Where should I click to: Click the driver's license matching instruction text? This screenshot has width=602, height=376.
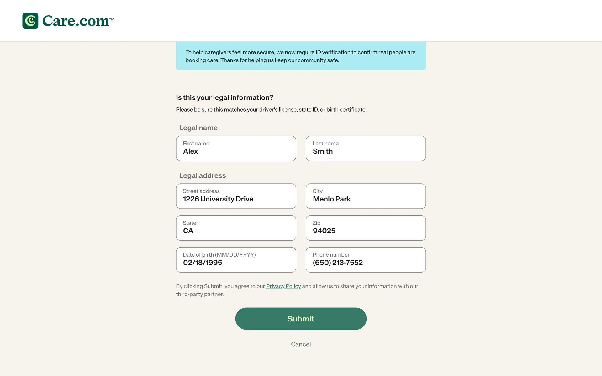[x=271, y=110]
